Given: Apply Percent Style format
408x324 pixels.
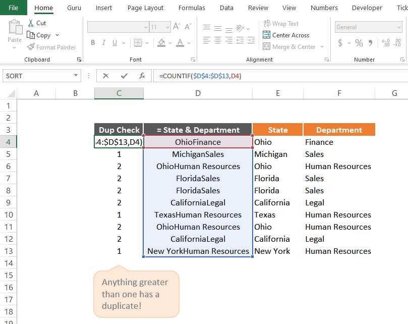Looking at the screenshot, I should [x=359, y=43].
